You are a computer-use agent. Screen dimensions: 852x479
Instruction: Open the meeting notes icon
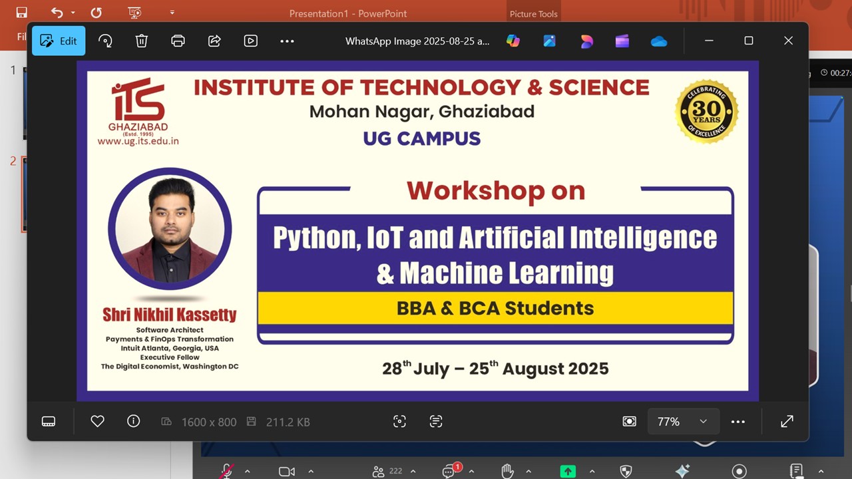coord(796,471)
